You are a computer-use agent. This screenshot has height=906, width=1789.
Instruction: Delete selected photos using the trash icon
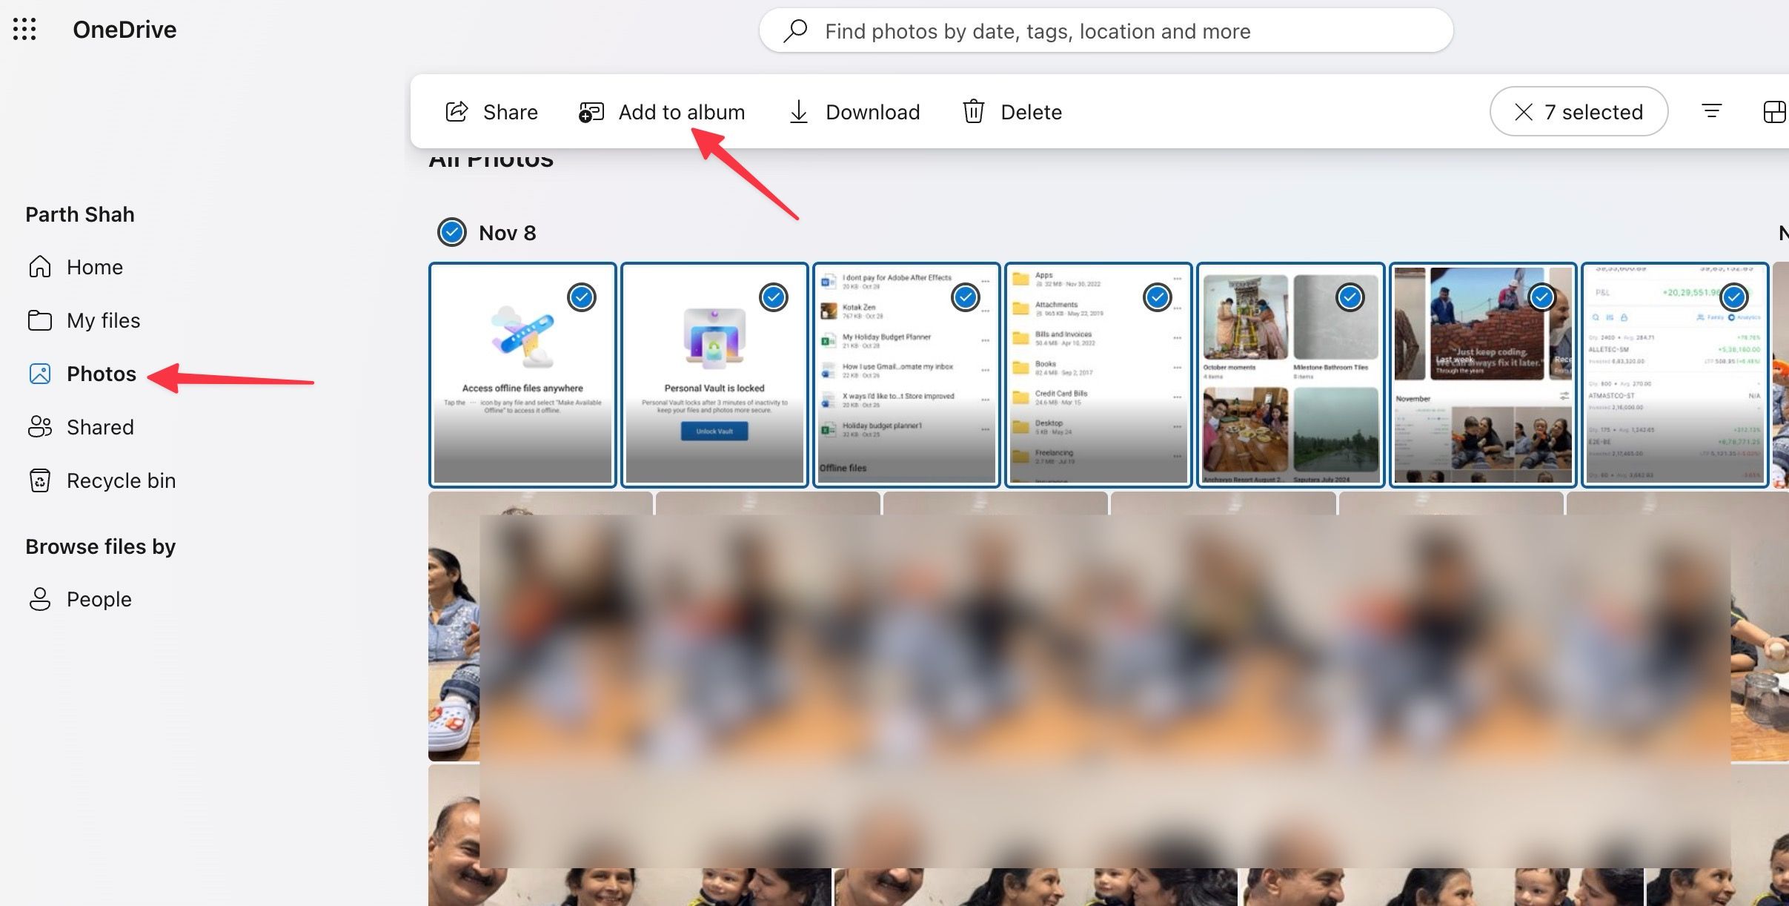click(x=1012, y=112)
